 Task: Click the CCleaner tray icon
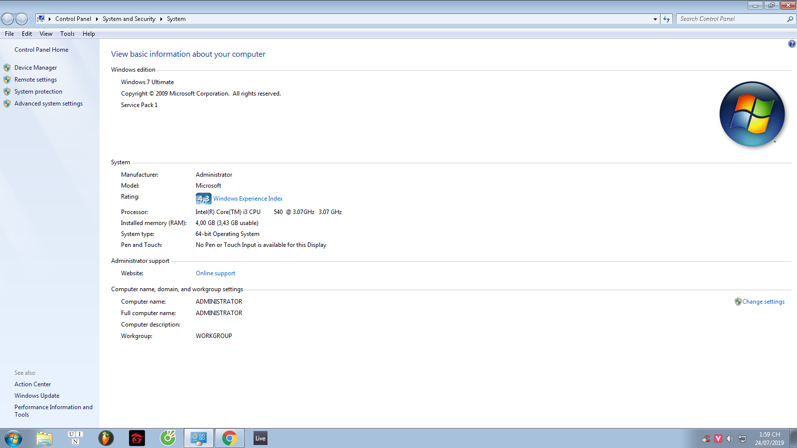(706, 439)
